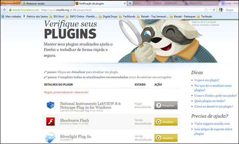This screenshot has width=239, height=144.
Task: Open a new tab with plus button
Action: [x=130, y=3]
